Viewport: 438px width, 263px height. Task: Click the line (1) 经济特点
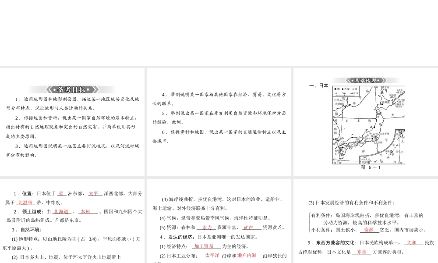[x=204, y=246]
